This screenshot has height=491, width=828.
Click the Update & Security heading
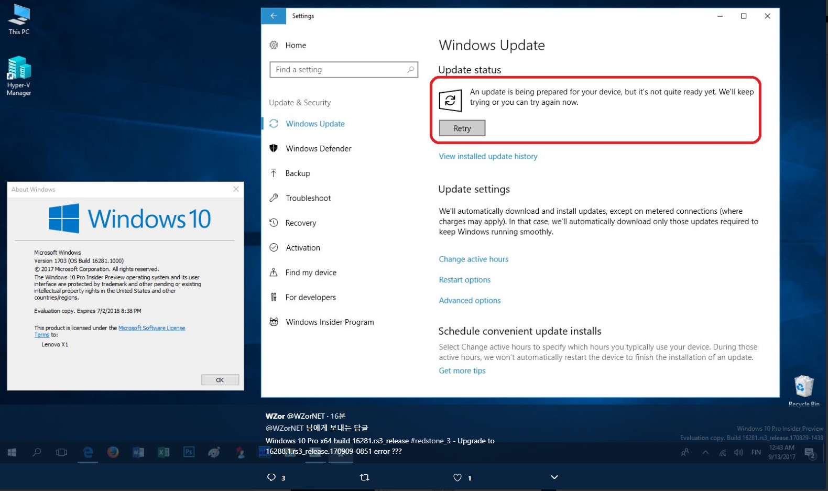(300, 103)
